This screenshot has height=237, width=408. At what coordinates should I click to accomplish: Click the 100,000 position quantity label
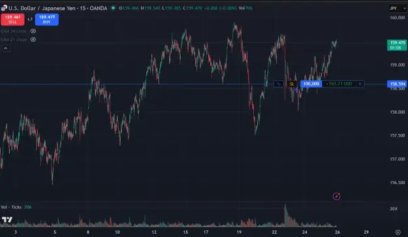point(311,84)
